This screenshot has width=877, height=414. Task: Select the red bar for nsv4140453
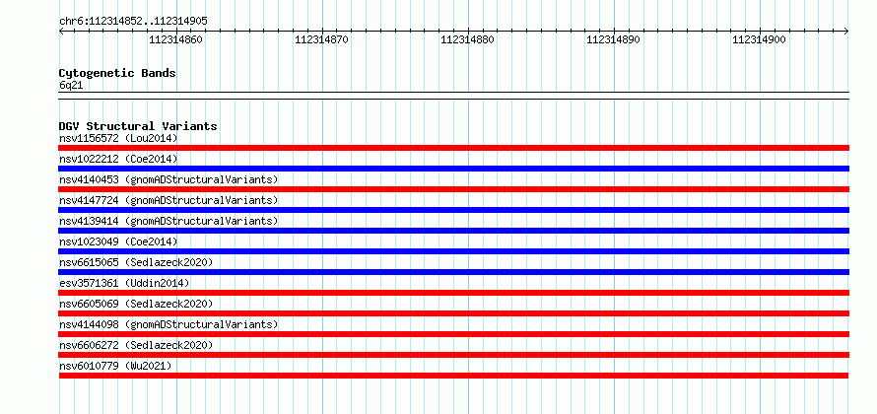tap(454, 189)
